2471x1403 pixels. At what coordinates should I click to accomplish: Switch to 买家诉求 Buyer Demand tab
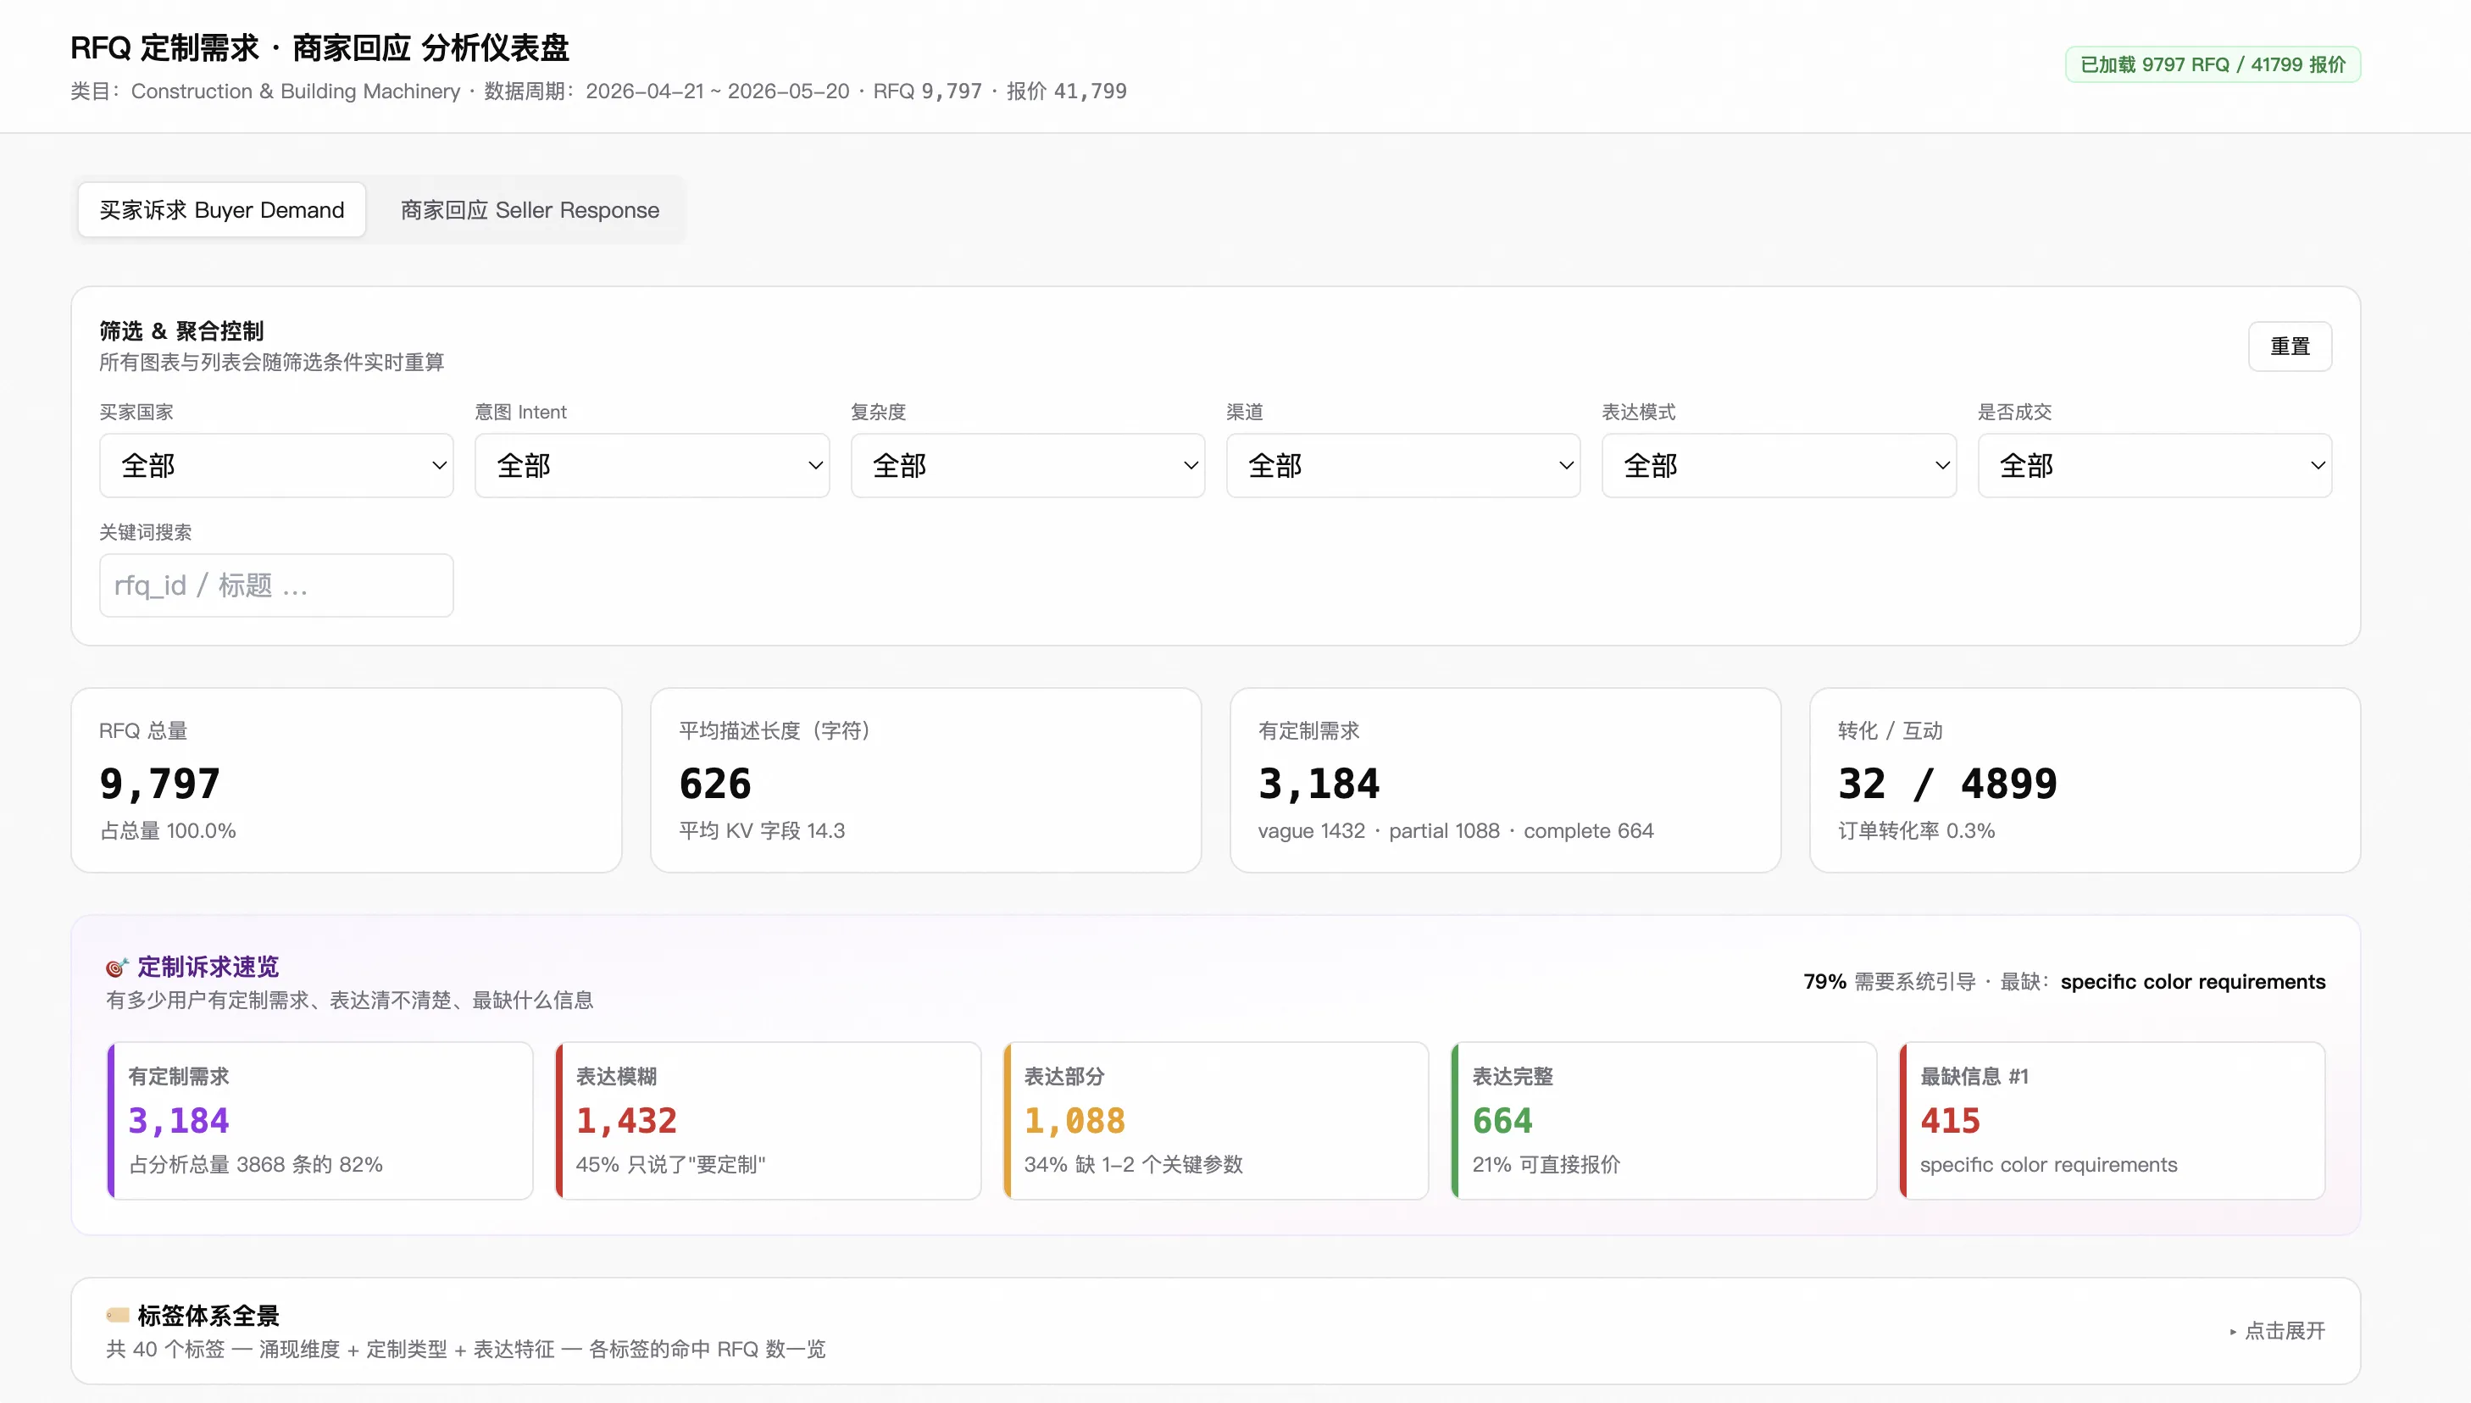pos(222,210)
